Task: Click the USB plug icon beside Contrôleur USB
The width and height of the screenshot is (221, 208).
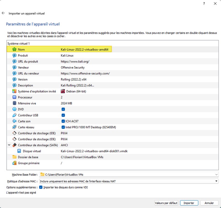Action: [14, 115]
